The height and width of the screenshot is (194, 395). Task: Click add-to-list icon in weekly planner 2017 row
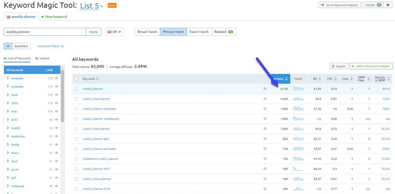click(265, 169)
